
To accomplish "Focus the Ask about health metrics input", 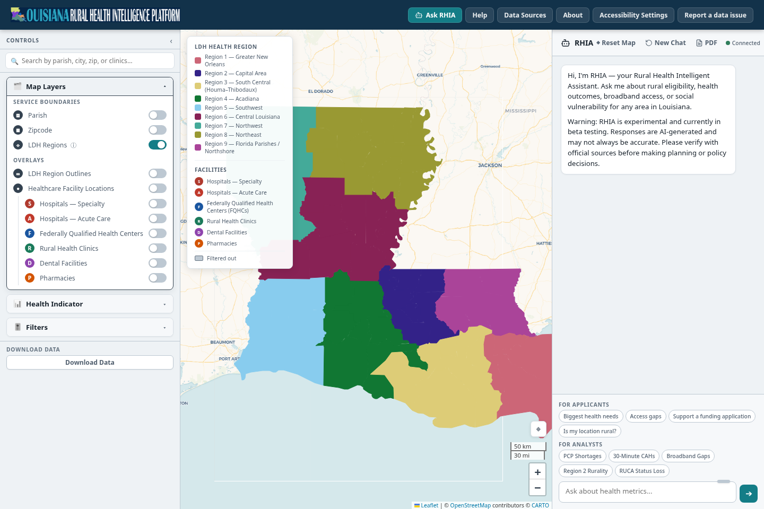I will [647, 492].
